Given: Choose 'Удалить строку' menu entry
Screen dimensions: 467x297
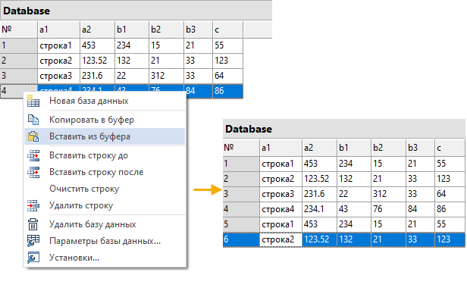Looking at the screenshot, I should pyautogui.click(x=105, y=205).
